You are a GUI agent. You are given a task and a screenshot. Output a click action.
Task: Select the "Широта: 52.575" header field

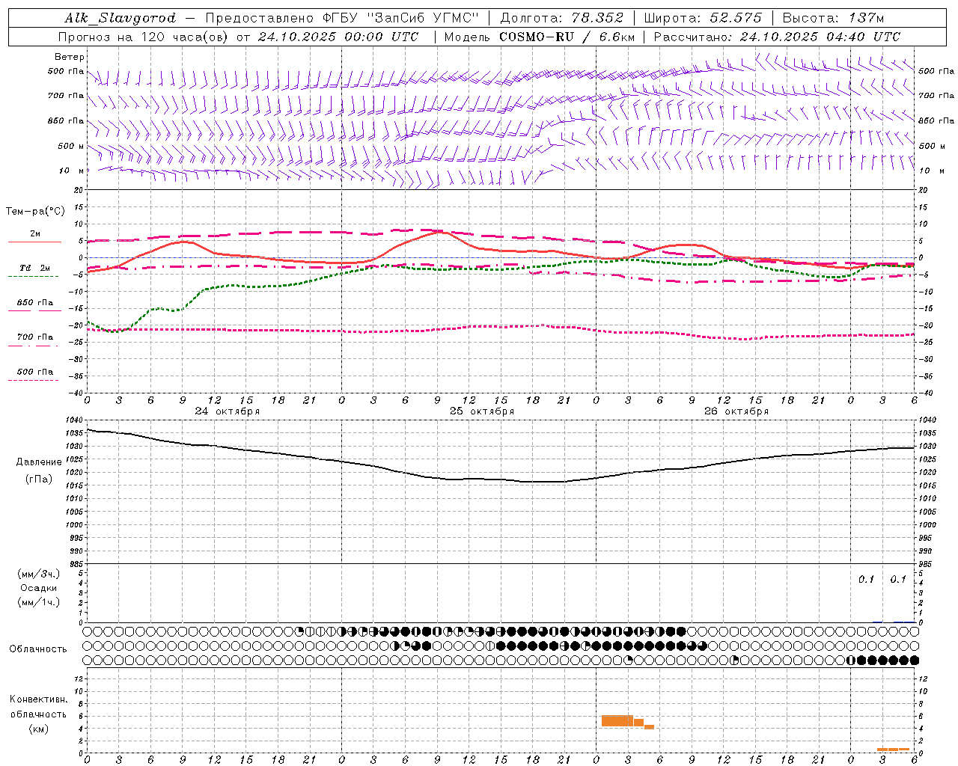pos(702,18)
